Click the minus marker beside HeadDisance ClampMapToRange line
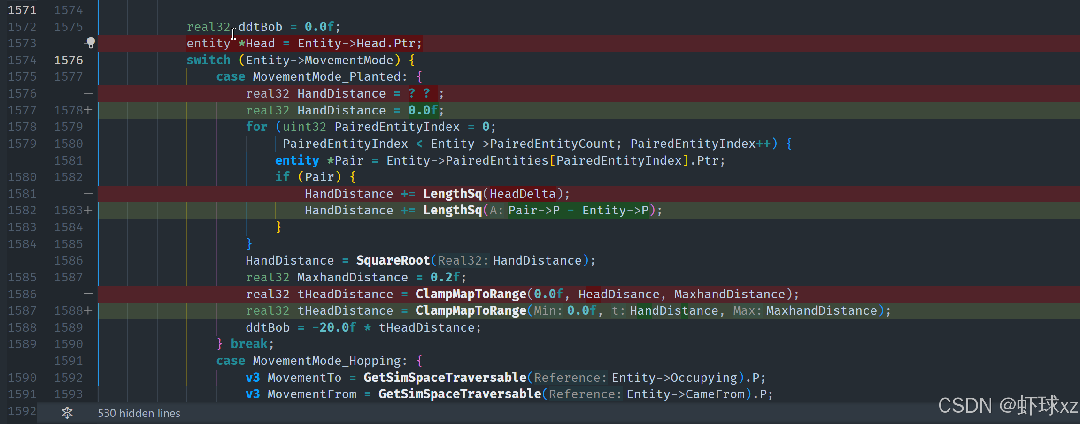 click(88, 294)
